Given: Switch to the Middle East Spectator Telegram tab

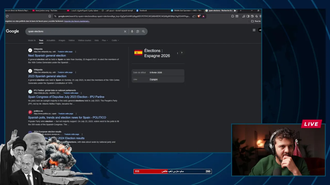Looking at the screenshot, I should coord(186,11).
